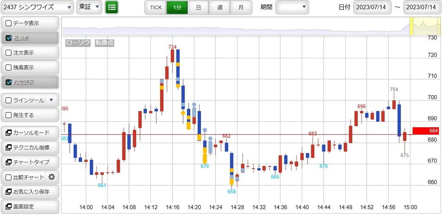Click the 14:00 time axis label
This screenshot has width=445, height=218.
click(86, 207)
